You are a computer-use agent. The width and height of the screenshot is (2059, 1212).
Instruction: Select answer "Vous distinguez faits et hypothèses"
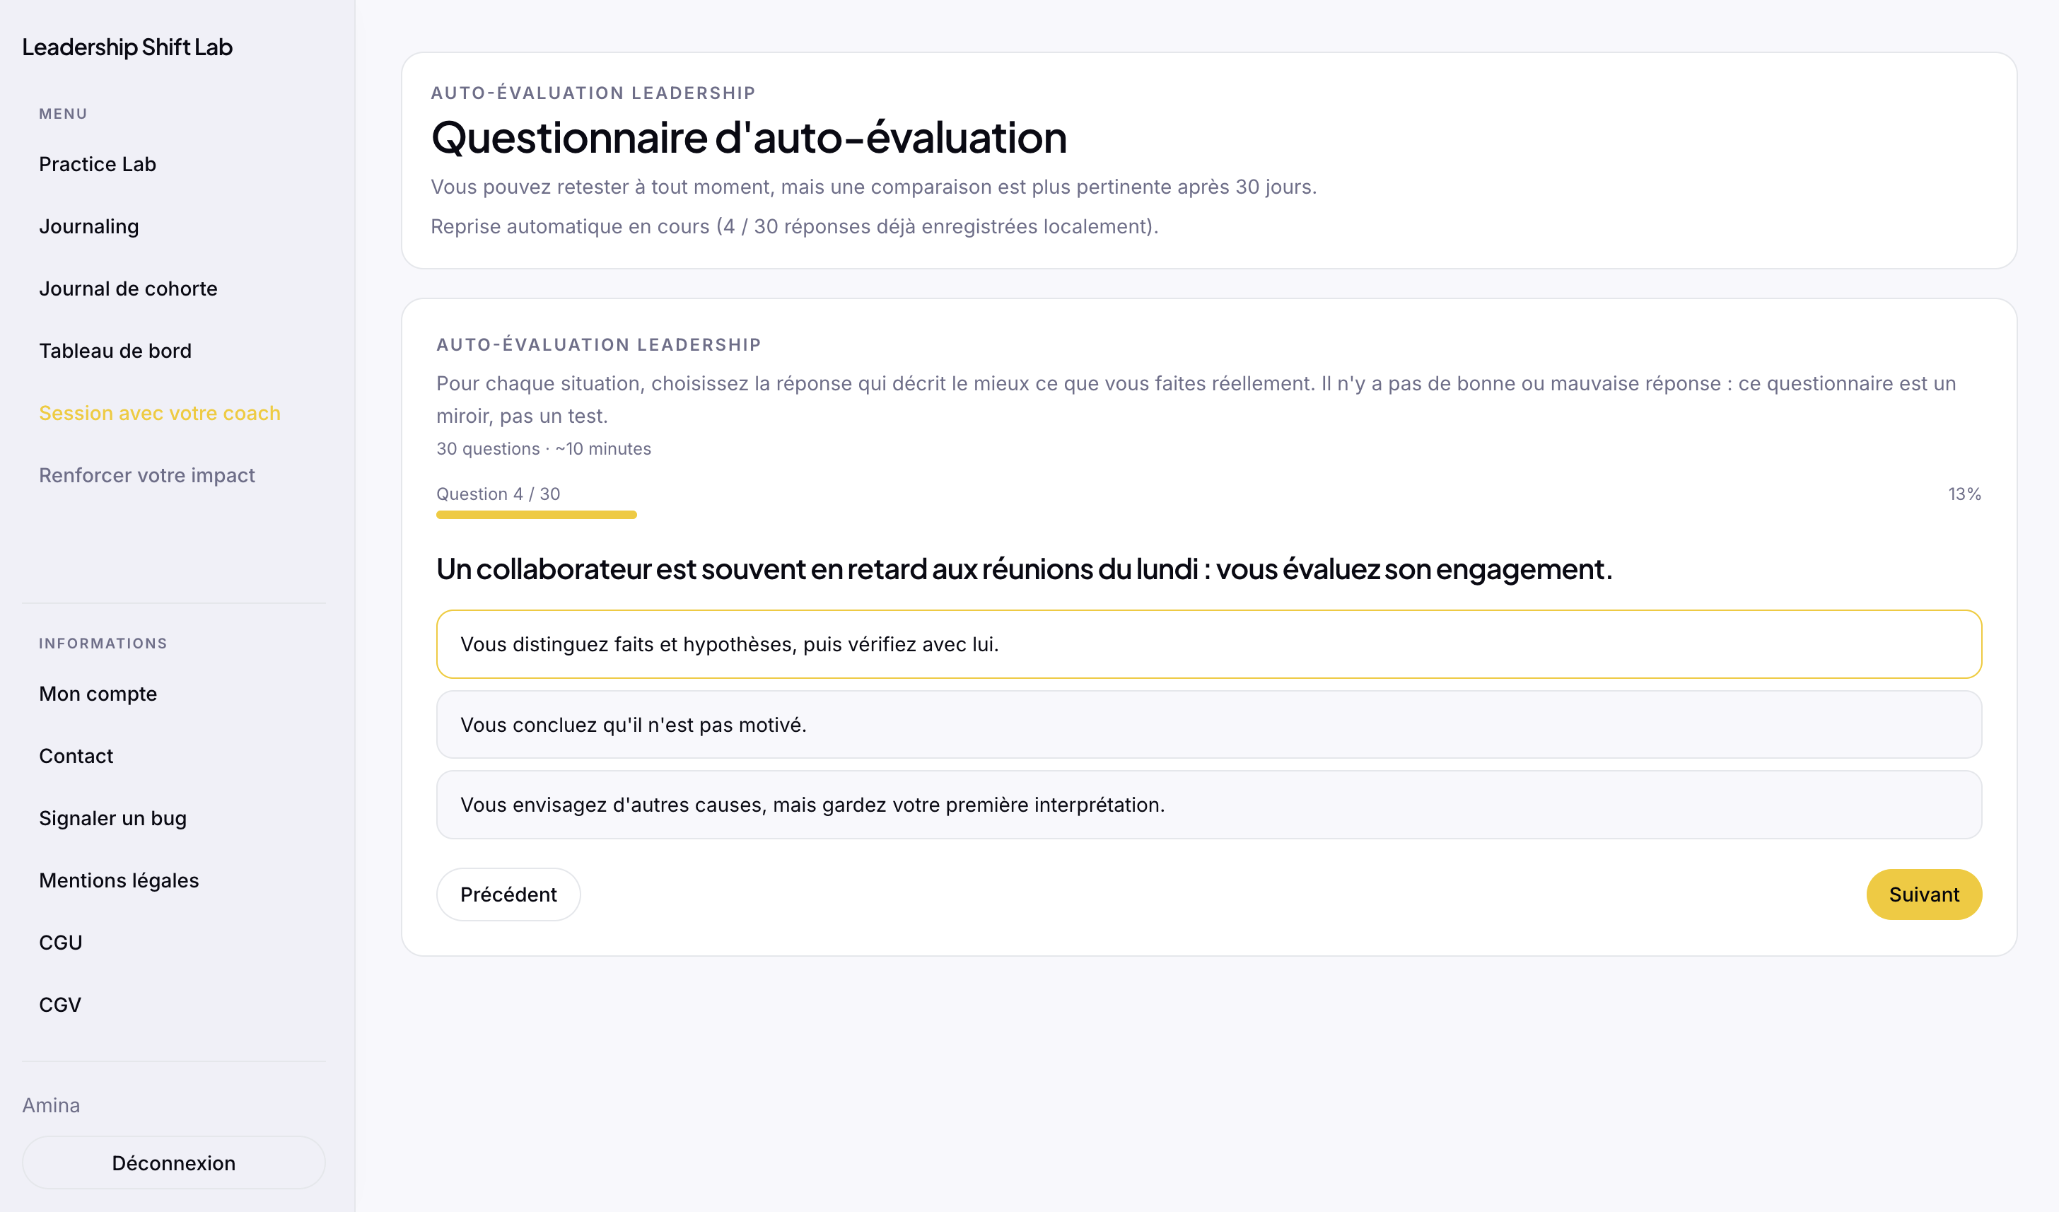(1208, 644)
